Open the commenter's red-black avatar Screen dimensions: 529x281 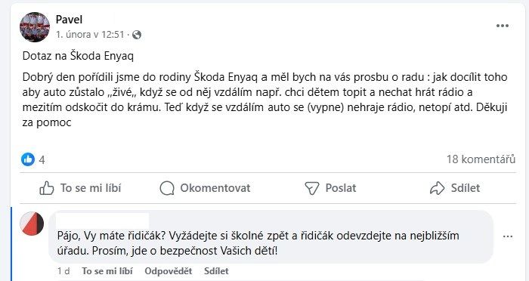tap(32, 224)
